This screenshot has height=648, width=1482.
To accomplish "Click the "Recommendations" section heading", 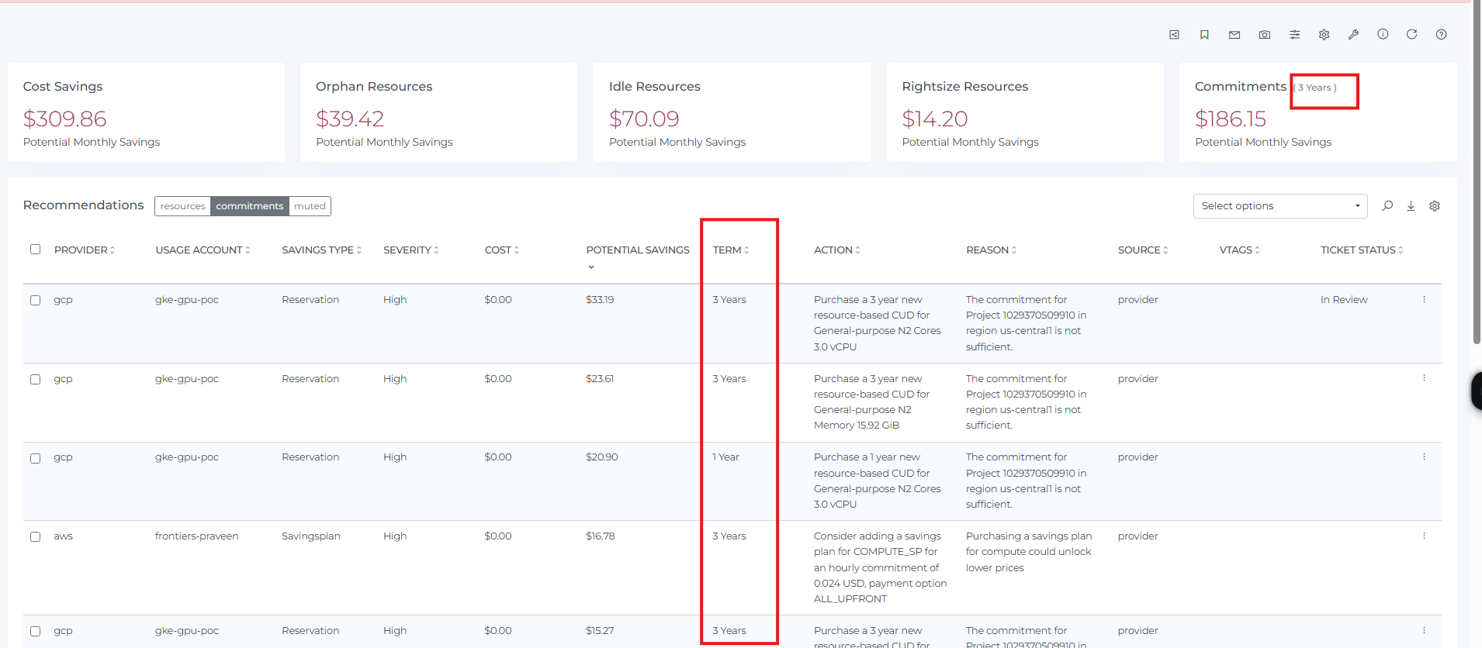I will click(84, 205).
